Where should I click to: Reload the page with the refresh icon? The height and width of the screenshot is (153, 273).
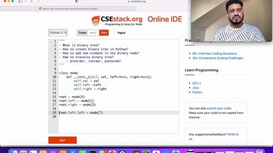pos(189,1)
